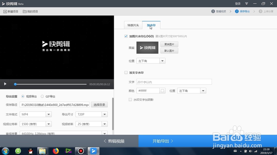Toggle 加图片水印(LOGO) checkbox
Screen dimensions: 277x155
126,36
